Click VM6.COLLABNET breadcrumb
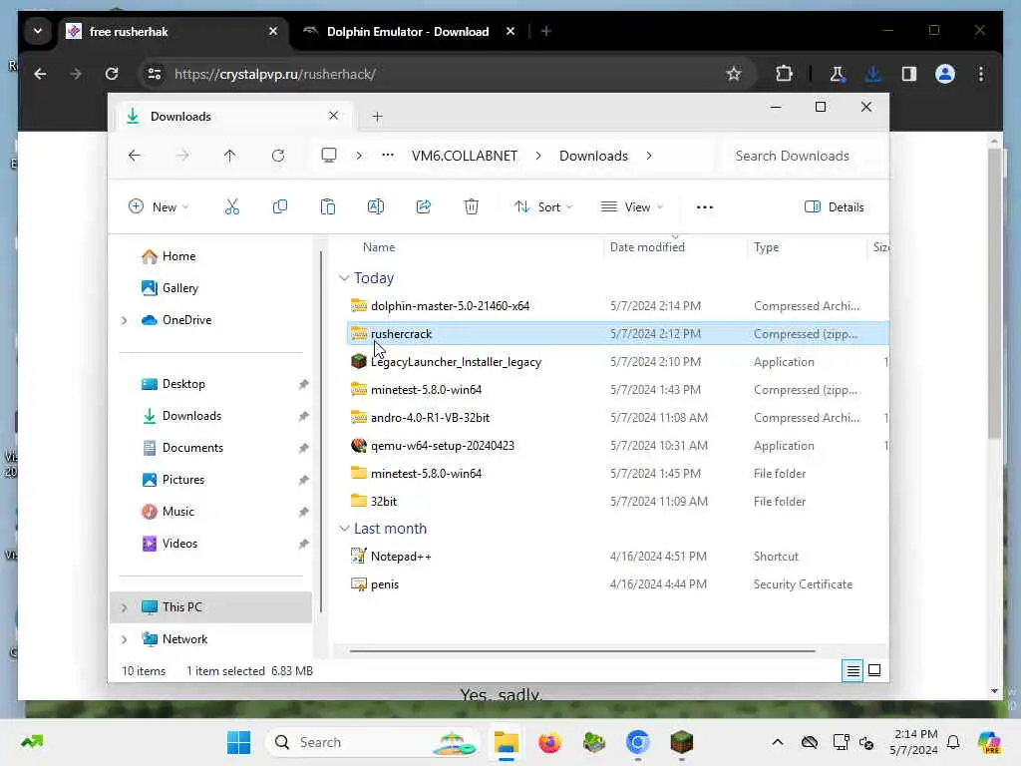The width and height of the screenshot is (1021, 766). [x=465, y=156]
